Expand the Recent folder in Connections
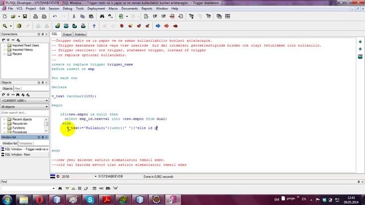Screen dimensions: 365x205 pos(4,54)
